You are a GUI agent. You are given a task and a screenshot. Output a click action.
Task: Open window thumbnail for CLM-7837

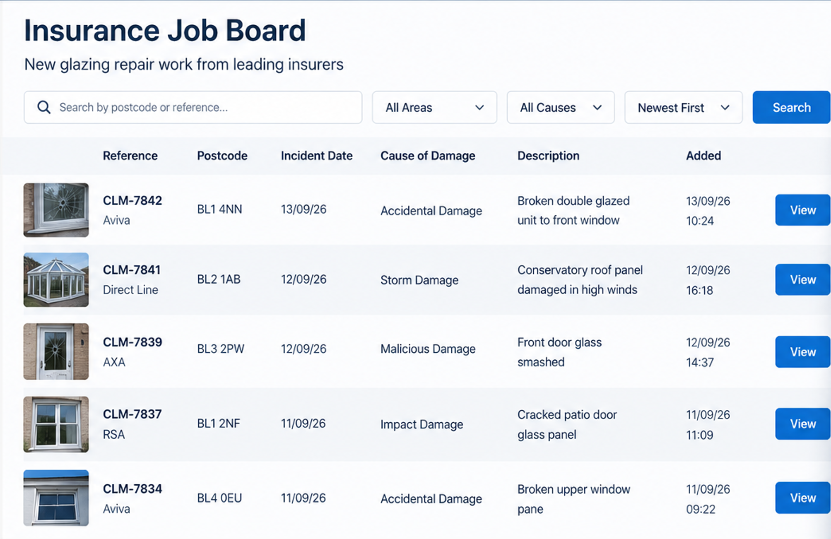click(x=56, y=424)
